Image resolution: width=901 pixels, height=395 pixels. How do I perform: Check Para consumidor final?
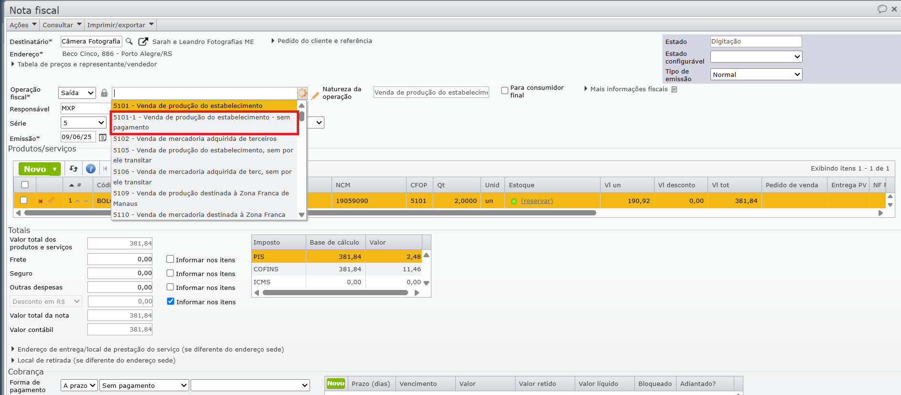tap(504, 90)
